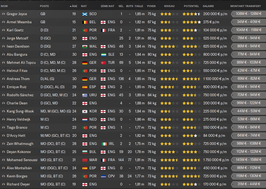Click the Cape Verde flag for Kevin Borges
The image size is (266, 189).
tap(103, 176)
